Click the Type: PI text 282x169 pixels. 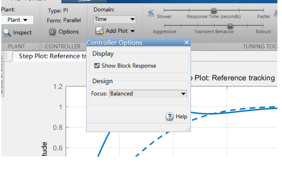tap(58, 10)
